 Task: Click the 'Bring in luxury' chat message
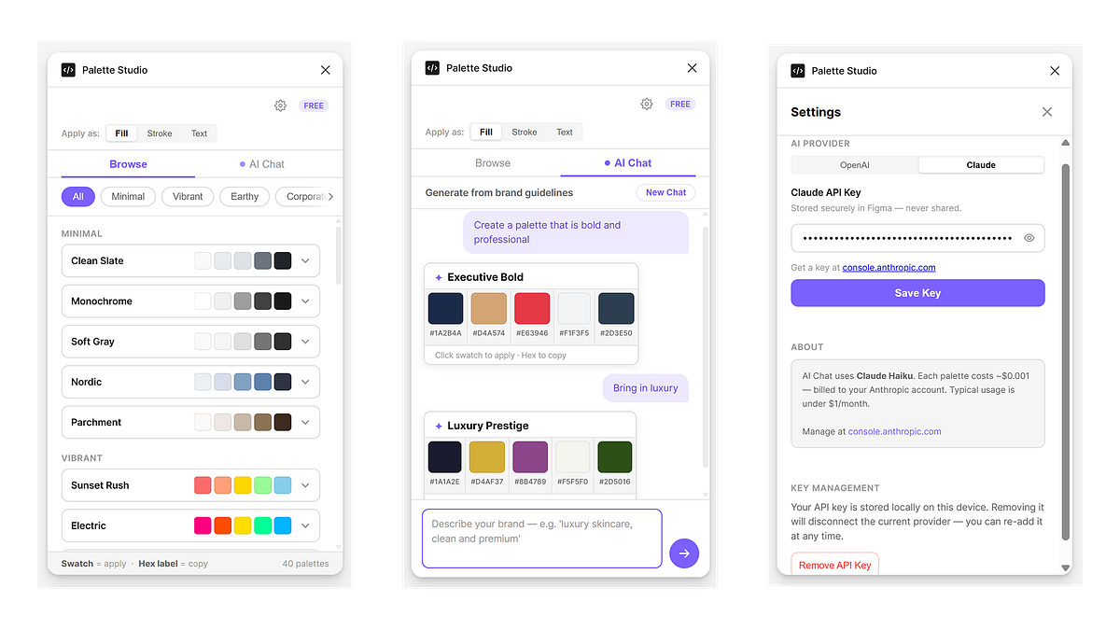(x=646, y=388)
